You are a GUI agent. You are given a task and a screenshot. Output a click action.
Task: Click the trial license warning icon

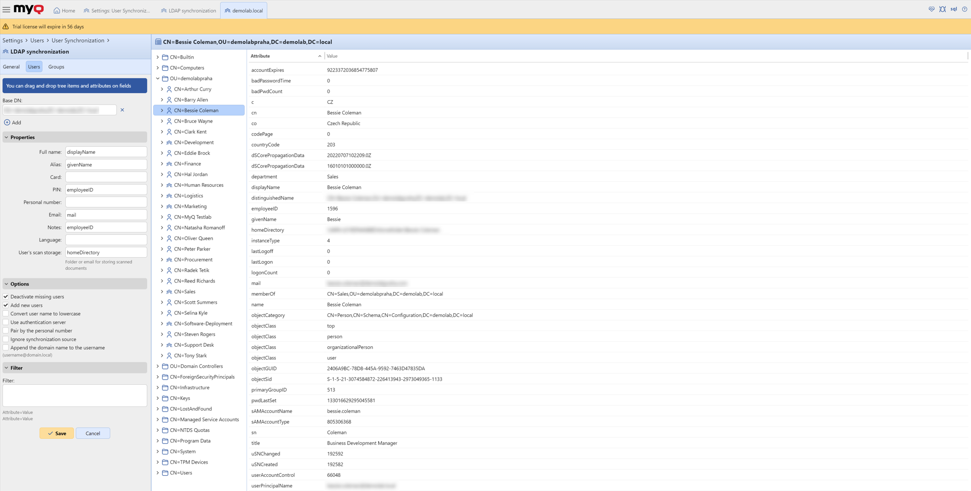click(x=6, y=26)
